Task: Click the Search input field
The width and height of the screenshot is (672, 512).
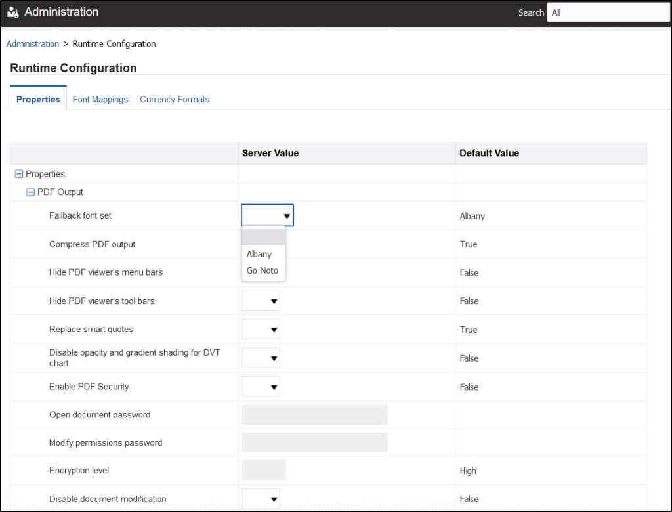Action: pos(608,12)
